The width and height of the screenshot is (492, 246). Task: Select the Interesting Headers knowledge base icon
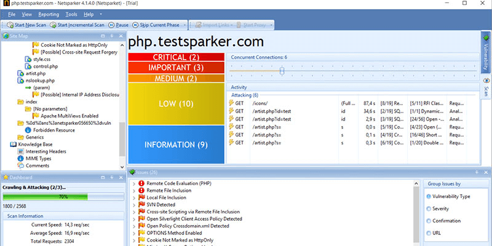point(21,151)
